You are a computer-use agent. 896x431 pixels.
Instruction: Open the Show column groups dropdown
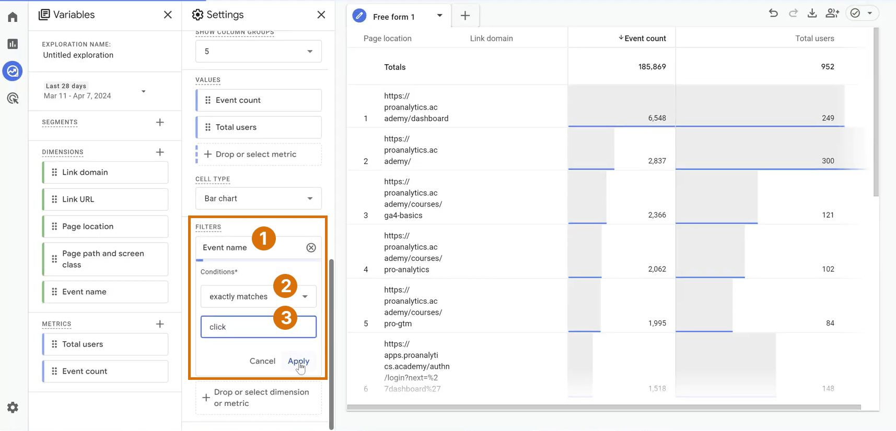[259, 51]
